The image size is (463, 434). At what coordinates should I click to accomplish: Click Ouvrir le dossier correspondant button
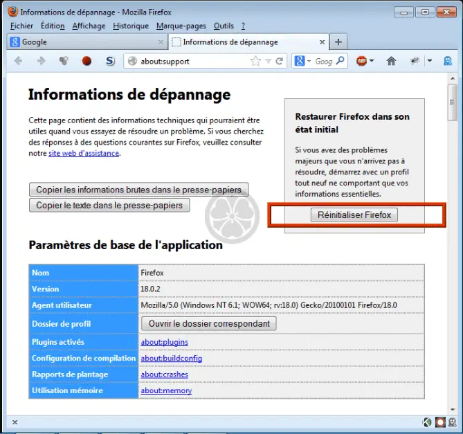[x=209, y=323]
